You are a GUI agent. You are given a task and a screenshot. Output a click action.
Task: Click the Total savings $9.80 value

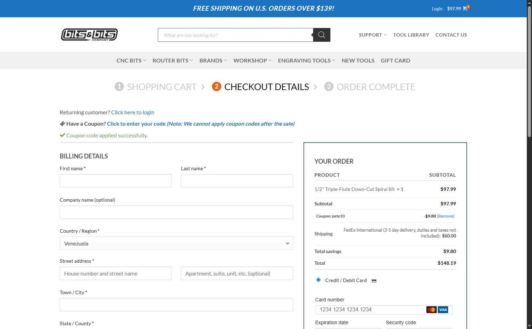point(449,251)
